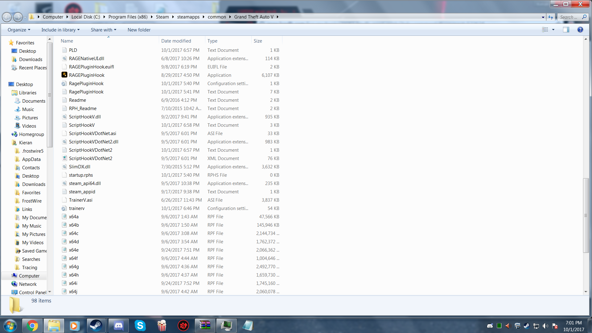Image resolution: width=592 pixels, height=333 pixels.
Task: Expand the Include in library dropdown
Action: (x=60, y=30)
